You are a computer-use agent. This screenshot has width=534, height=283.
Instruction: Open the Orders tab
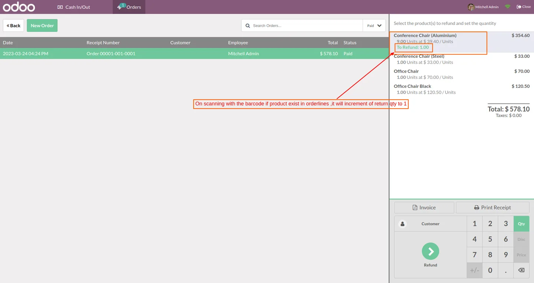coord(129,7)
